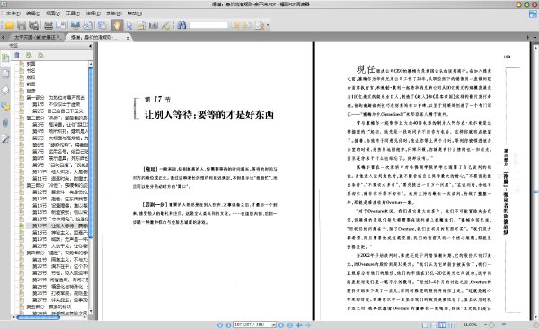
Task: Click the Open folder toolbar icon
Action: pyautogui.click(x=9, y=25)
